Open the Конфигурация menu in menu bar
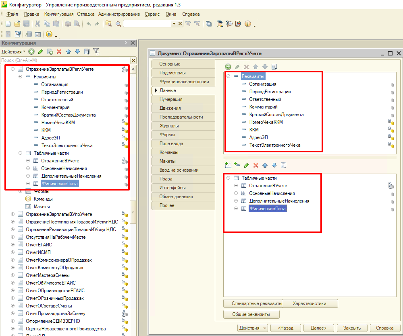403x336 pixels. pos(58,14)
